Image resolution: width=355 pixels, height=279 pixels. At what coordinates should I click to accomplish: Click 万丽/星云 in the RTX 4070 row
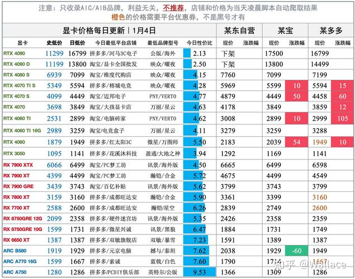tap(163, 107)
